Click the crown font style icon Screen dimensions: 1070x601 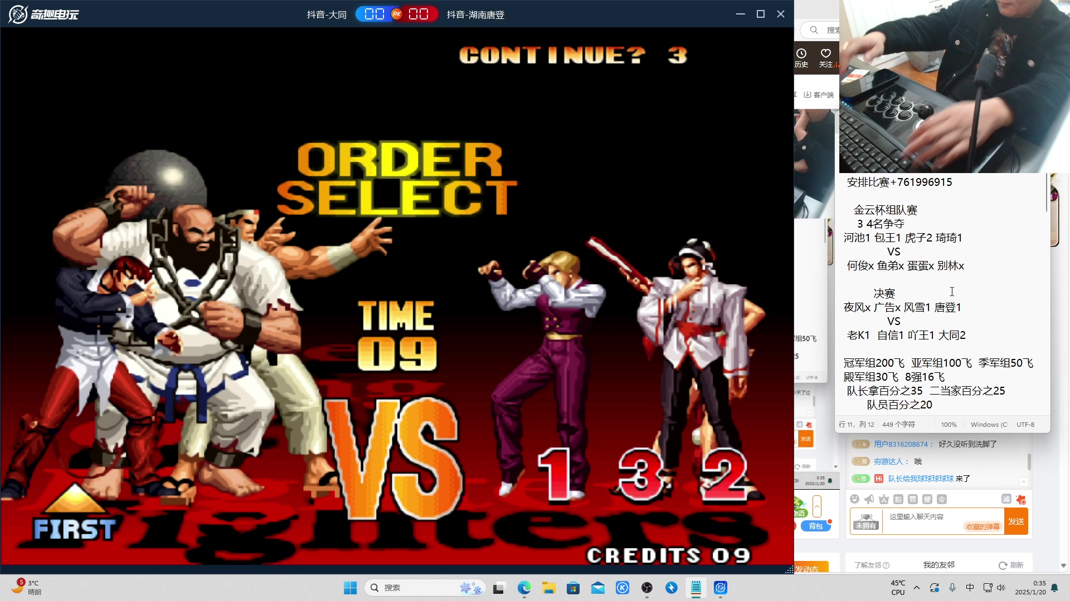(884, 499)
